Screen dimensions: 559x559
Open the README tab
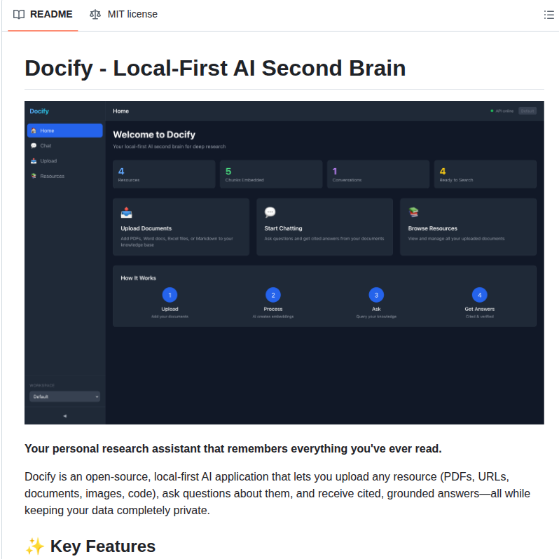pos(43,14)
